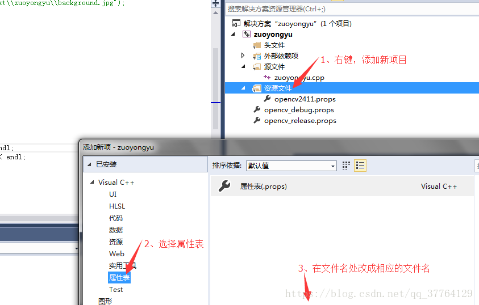Collapse the Visual C++ category
This screenshot has width=479, height=305.
click(x=92, y=182)
